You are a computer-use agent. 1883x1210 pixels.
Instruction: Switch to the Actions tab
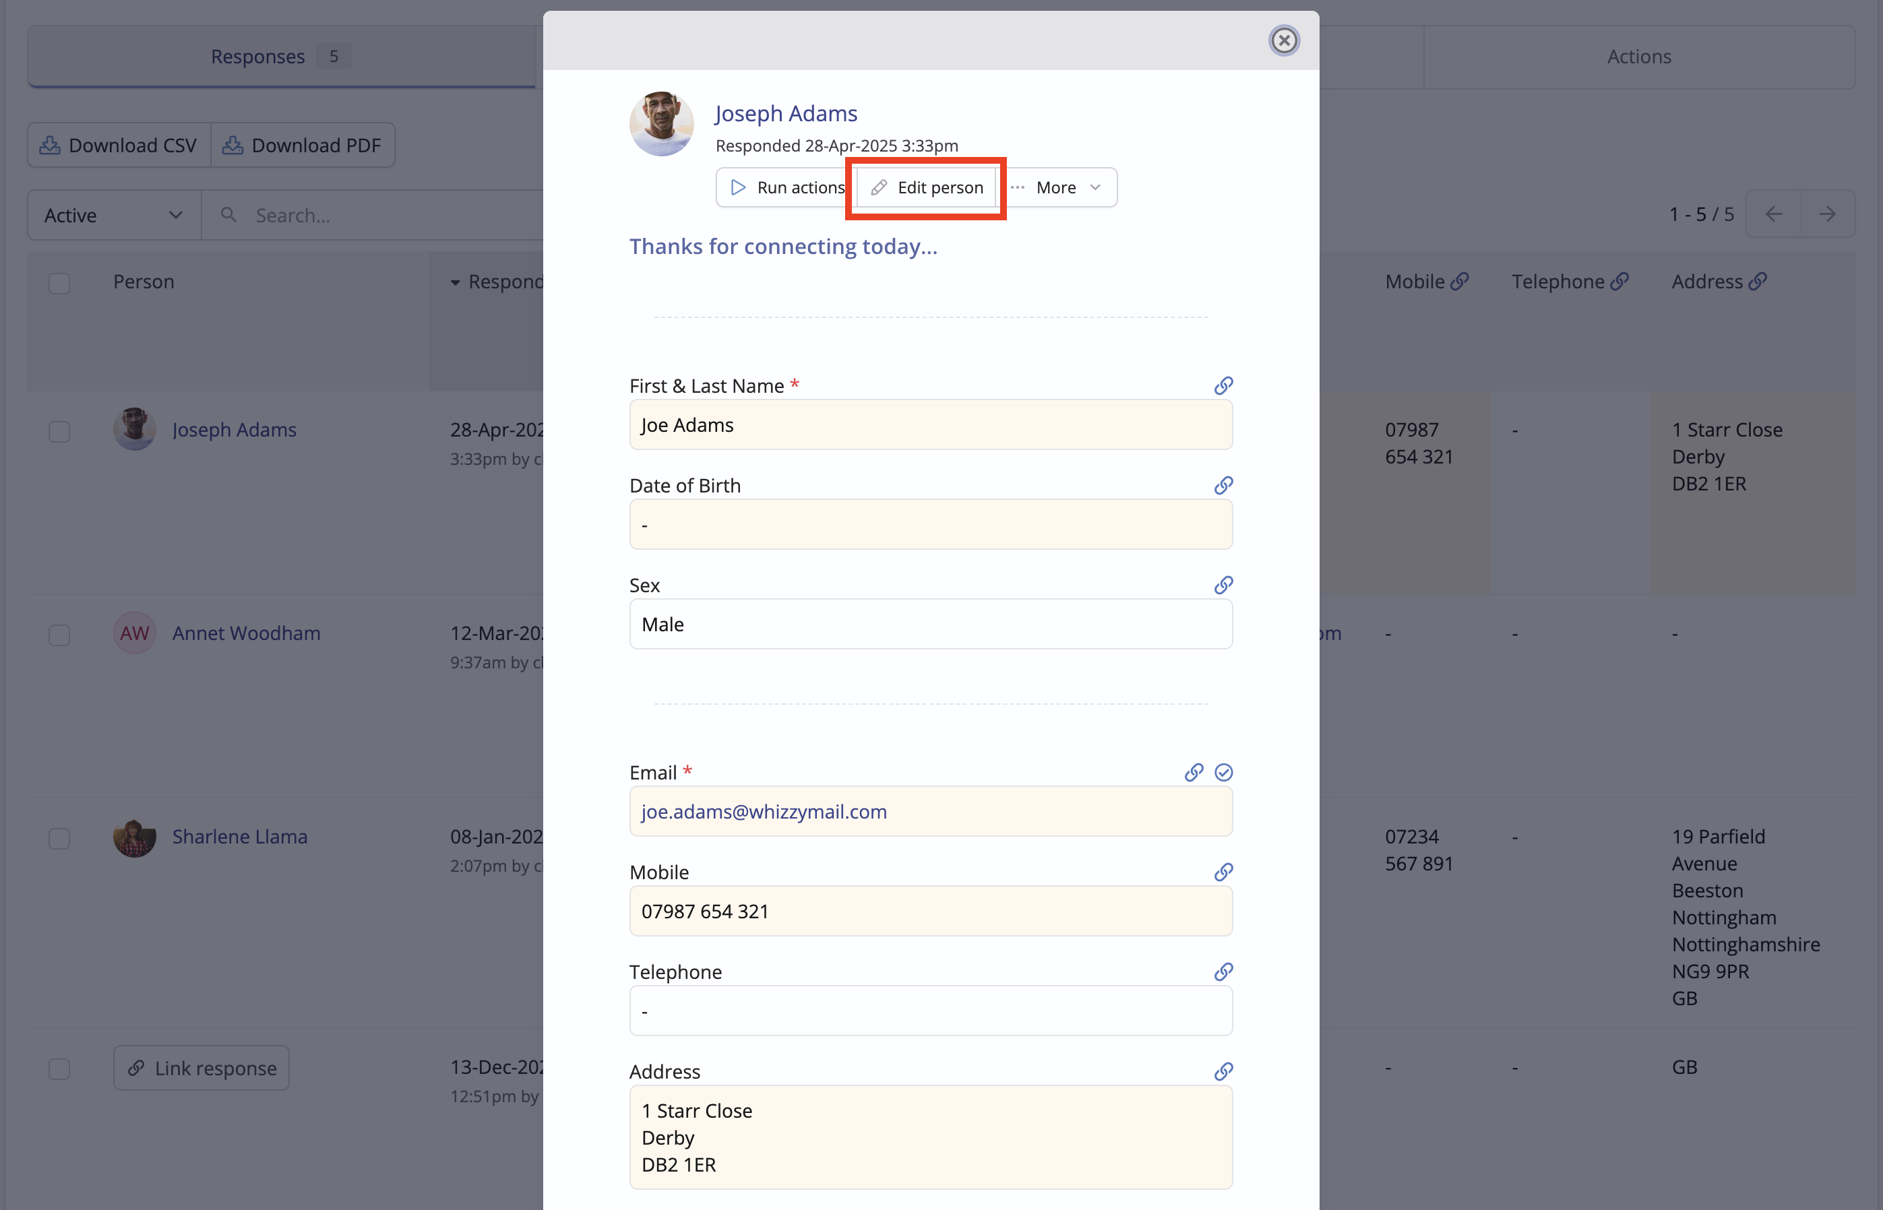(x=1638, y=57)
